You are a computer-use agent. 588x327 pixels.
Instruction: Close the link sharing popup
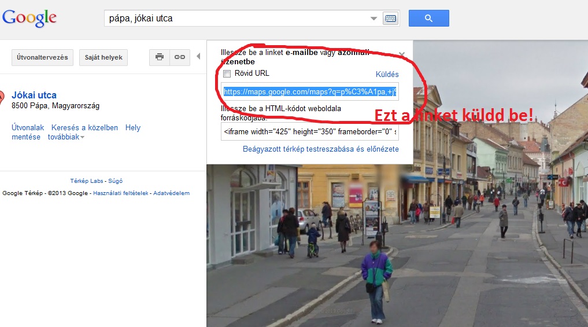pyautogui.click(x=402, y=54)
